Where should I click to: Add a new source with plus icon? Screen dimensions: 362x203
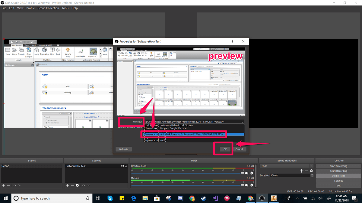click(x=68, y=185)
